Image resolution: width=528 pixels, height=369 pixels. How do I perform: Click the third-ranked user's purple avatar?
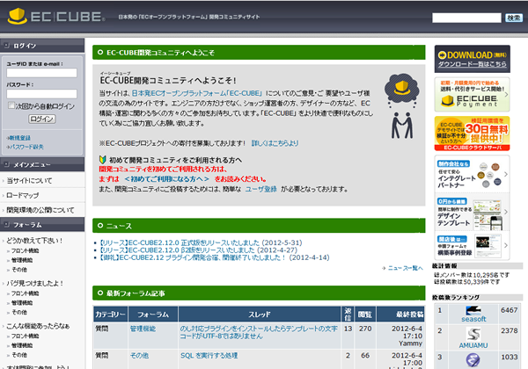473,360
